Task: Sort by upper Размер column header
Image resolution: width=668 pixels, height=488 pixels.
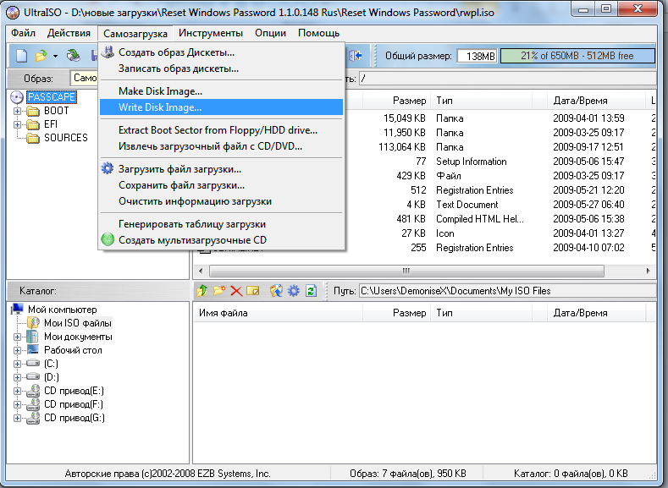Action: [x=396, y=101]
